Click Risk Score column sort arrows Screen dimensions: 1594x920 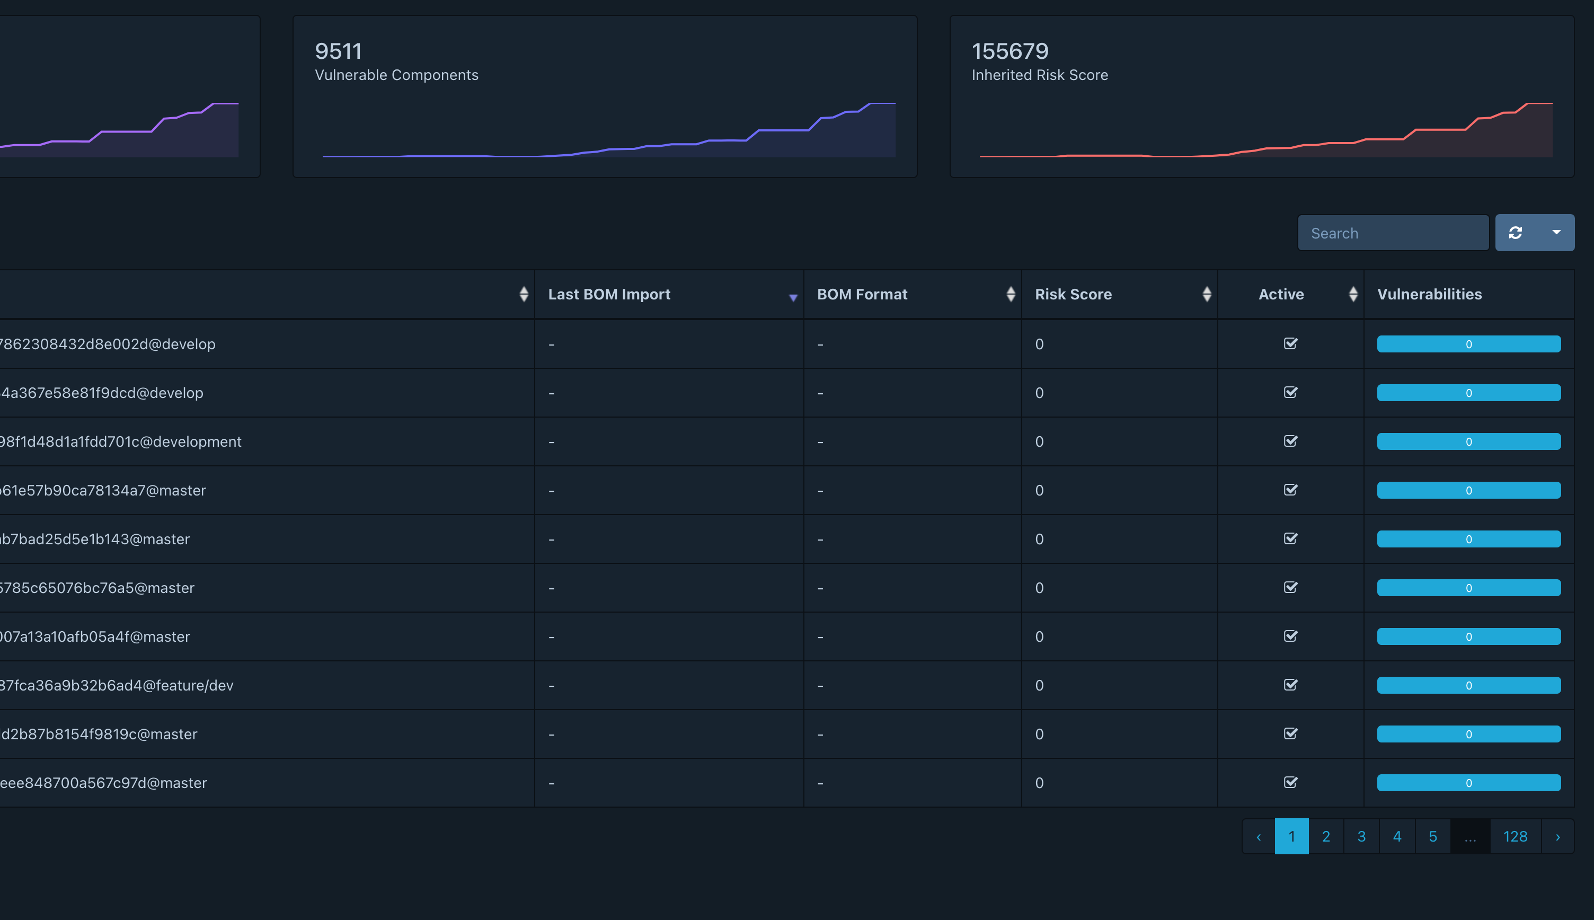tap(1206, 295)
